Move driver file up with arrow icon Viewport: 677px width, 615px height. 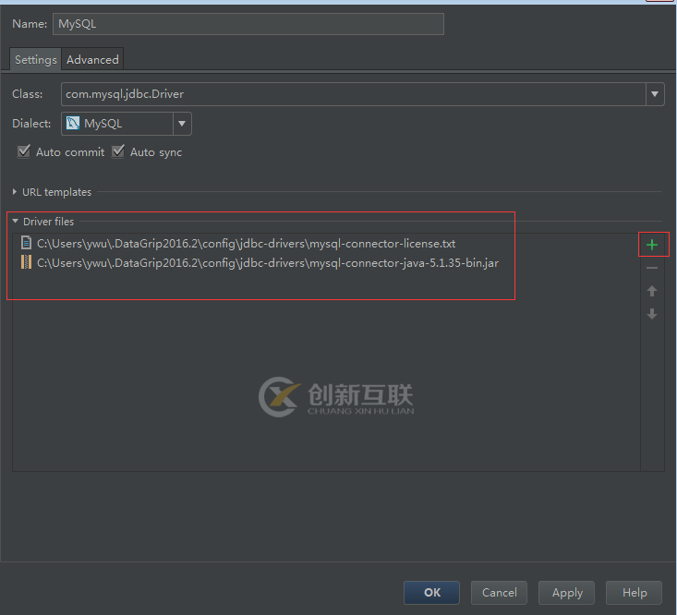(652, 291)
